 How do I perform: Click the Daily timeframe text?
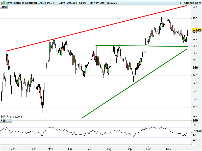pyautogui.click(x=62, y=3)
